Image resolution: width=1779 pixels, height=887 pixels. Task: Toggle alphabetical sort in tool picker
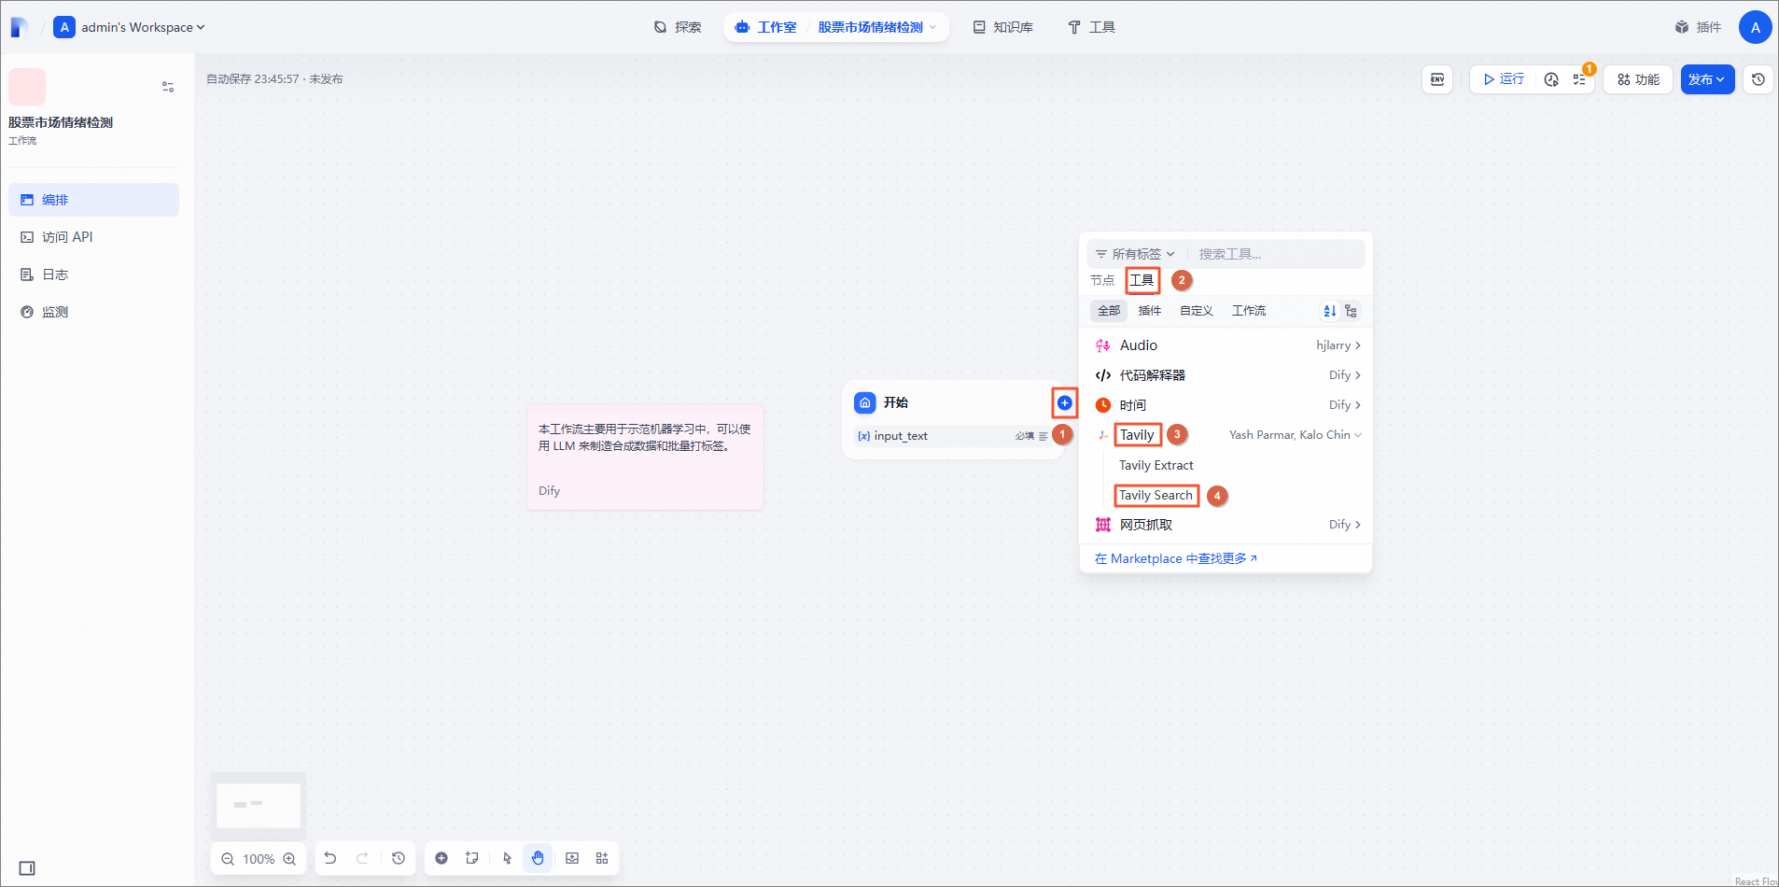point(1330,311)
